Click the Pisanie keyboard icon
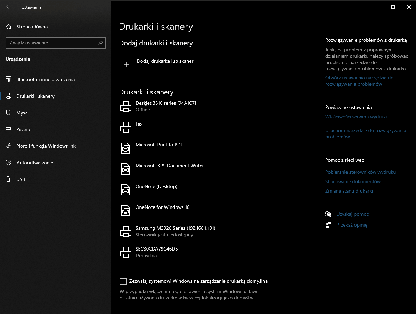 [x=8, y=129]
